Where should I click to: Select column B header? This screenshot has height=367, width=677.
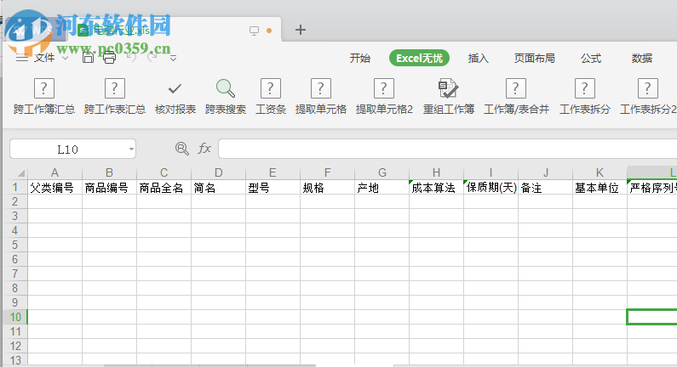coord(109,172)
